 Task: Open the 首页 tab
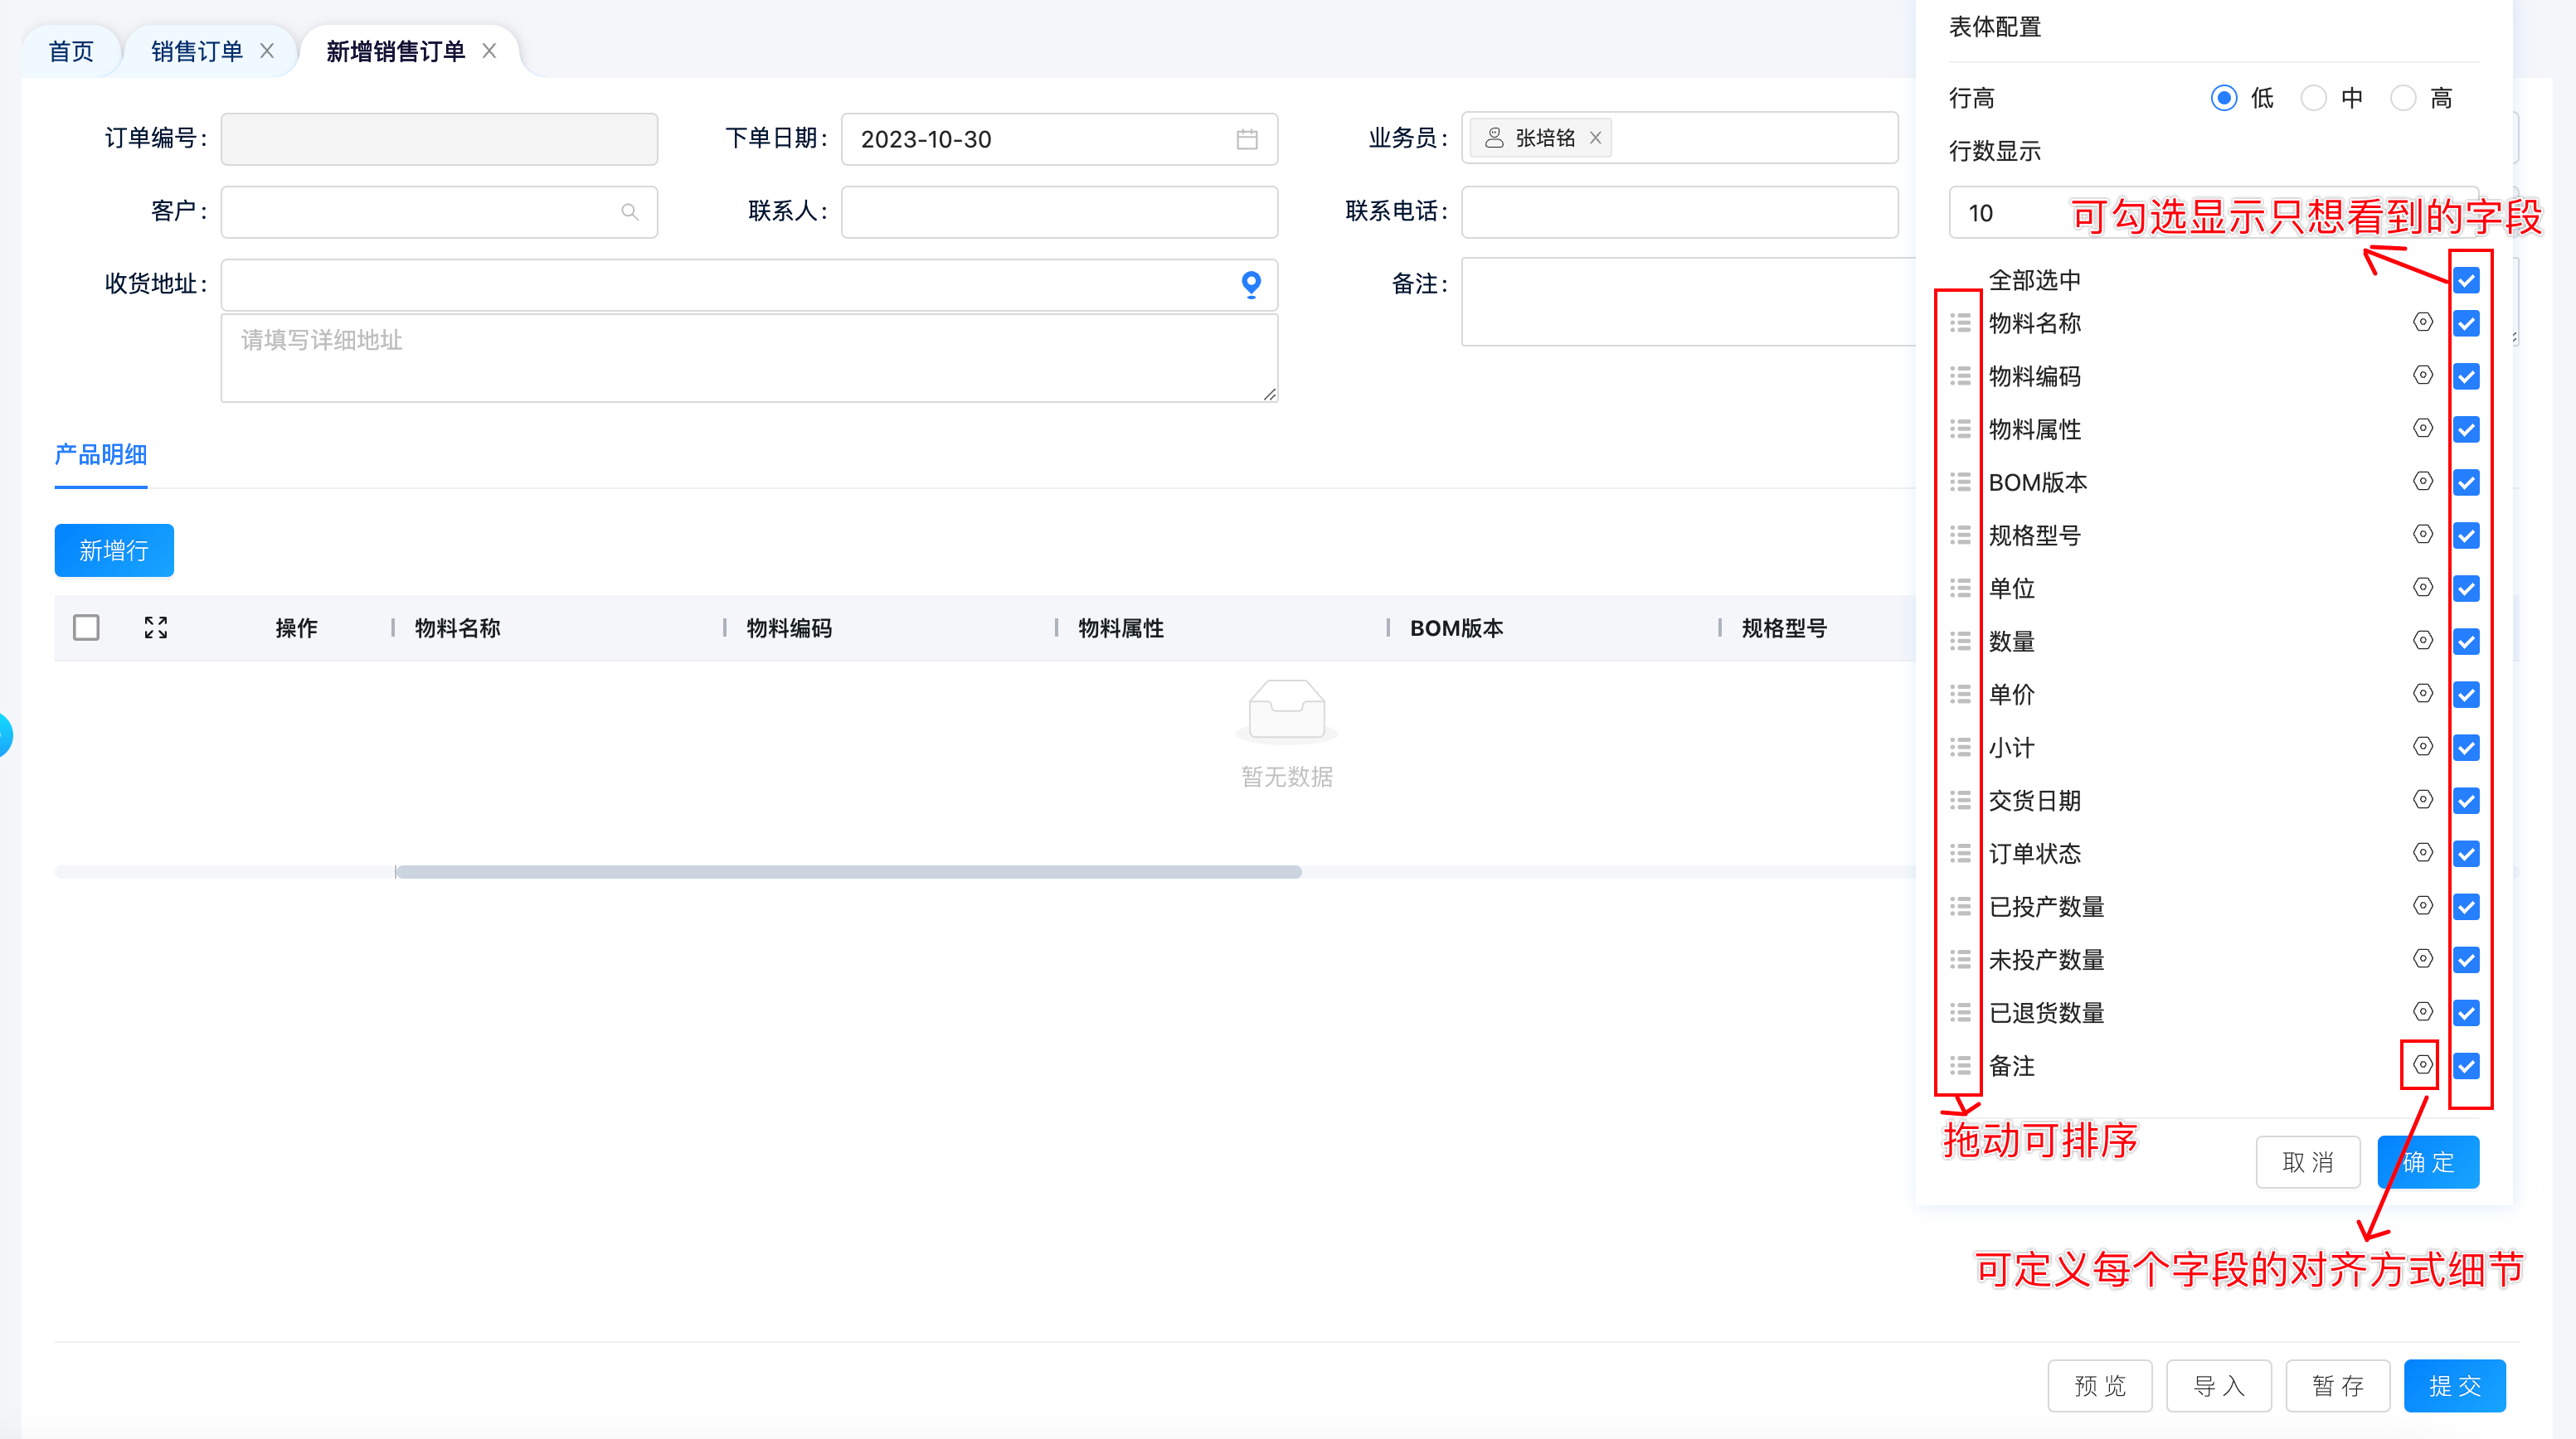(71, 51)
